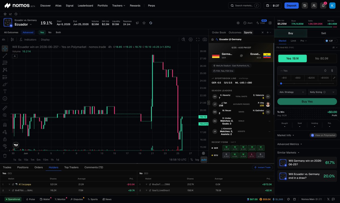Select the ruler measure tool
The height and width of the screenshot is (203, 340).
pyautogui.click(x=5, y=108)
